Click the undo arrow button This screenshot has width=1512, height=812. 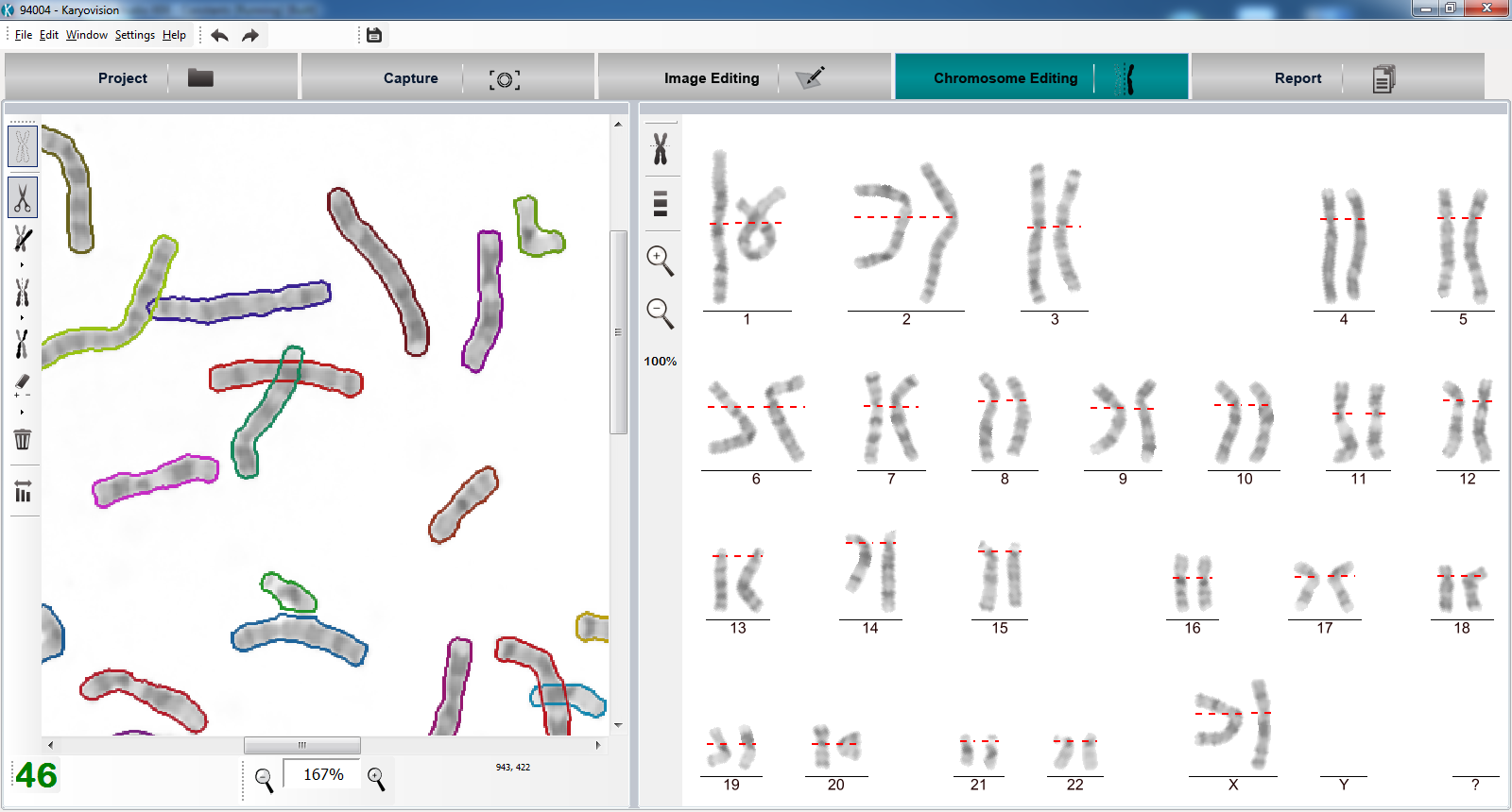(x=219, y=35)
